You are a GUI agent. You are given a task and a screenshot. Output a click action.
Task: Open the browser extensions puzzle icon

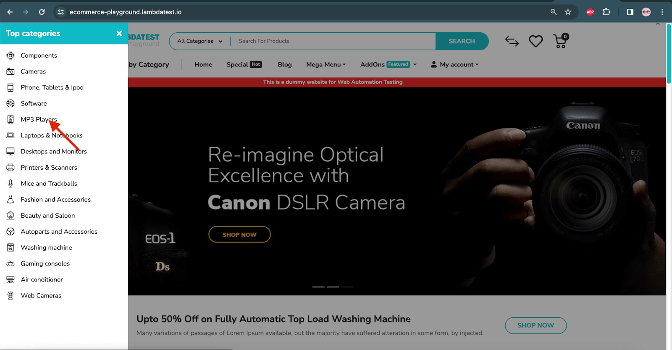point(606,12)
